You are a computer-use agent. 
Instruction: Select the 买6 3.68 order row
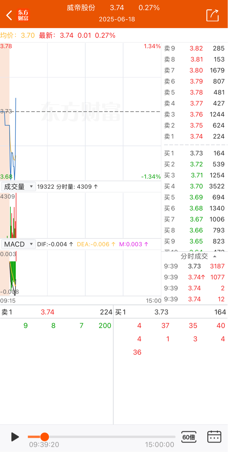point(194,208)
